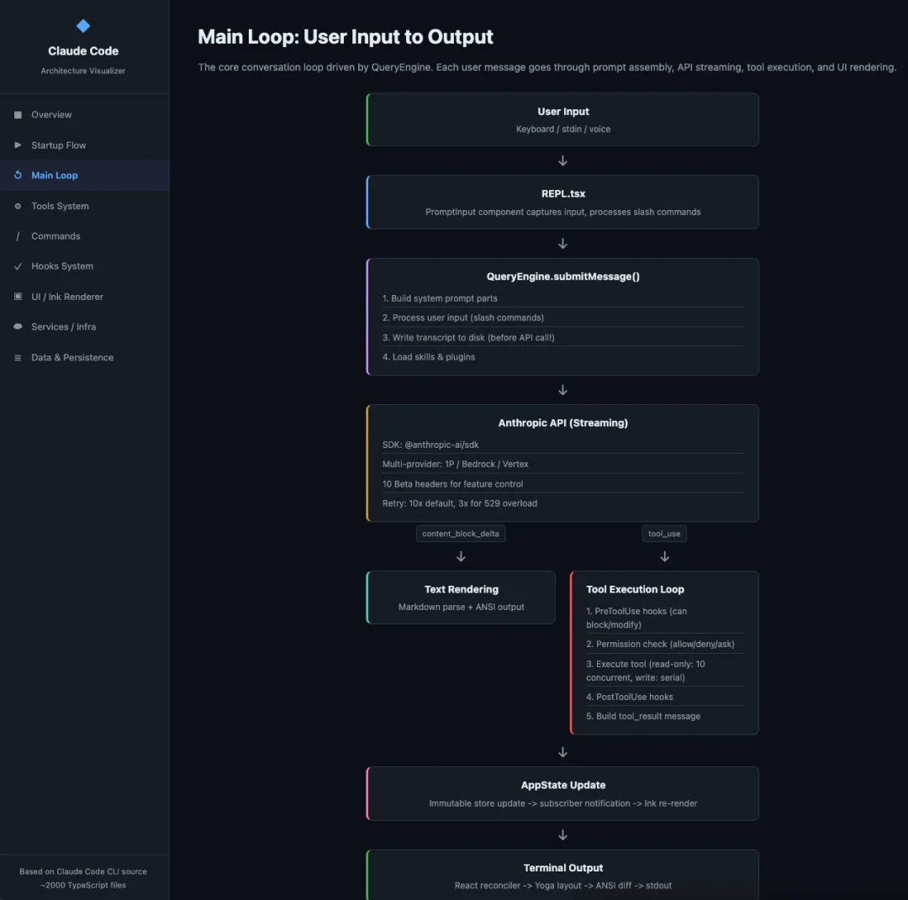Select Main Loop in the sidebar
Screen dimensions: 908x900
[85, 175]
